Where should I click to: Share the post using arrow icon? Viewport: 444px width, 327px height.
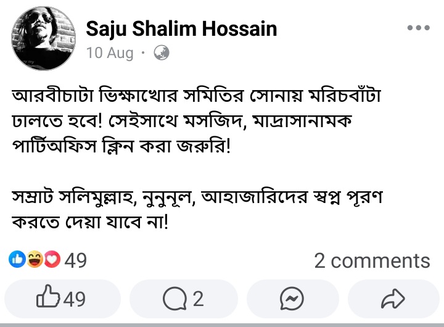pos(392,299)
